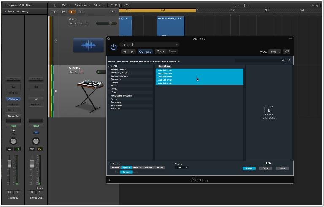Click the Paste button in Alchemy header

pyautogui.click(x=172, y=51)
